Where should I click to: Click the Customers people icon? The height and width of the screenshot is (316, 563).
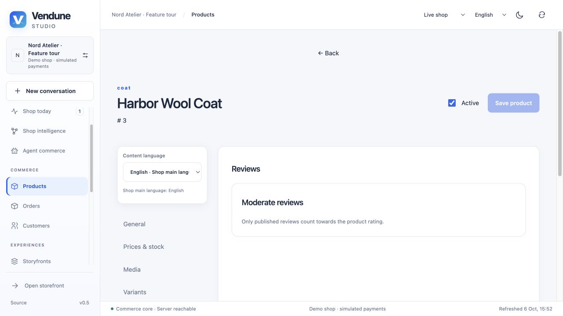click(15, 226)
